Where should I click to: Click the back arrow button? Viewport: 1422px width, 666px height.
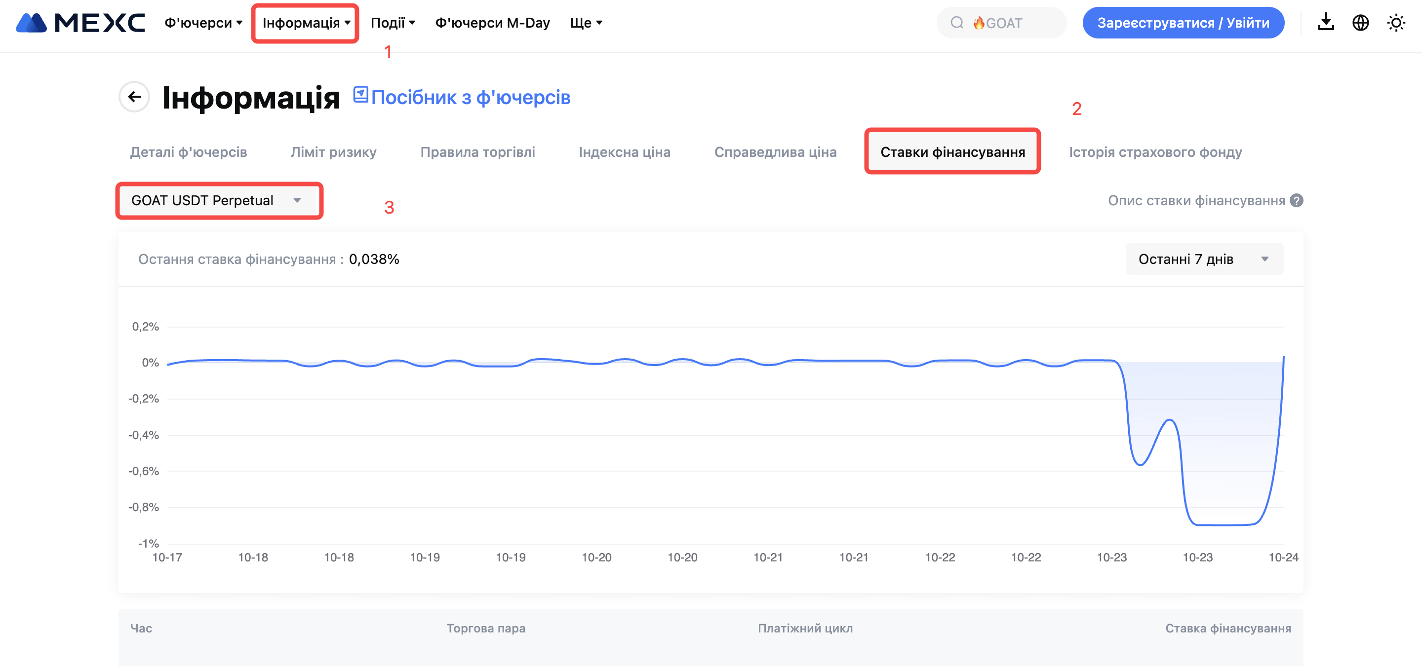pos(134,97)
